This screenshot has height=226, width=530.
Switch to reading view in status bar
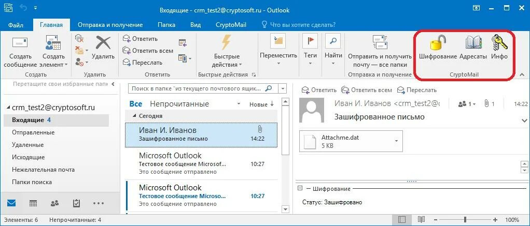click(421, 220)
